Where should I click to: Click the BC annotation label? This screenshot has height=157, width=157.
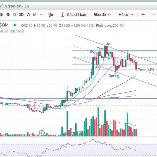coord(92,52)
